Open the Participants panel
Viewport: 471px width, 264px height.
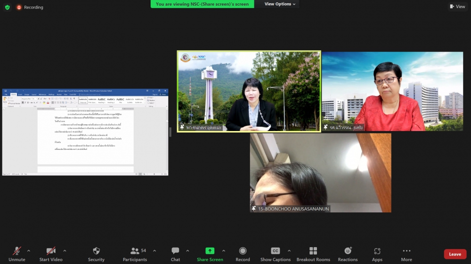[135, 251]
